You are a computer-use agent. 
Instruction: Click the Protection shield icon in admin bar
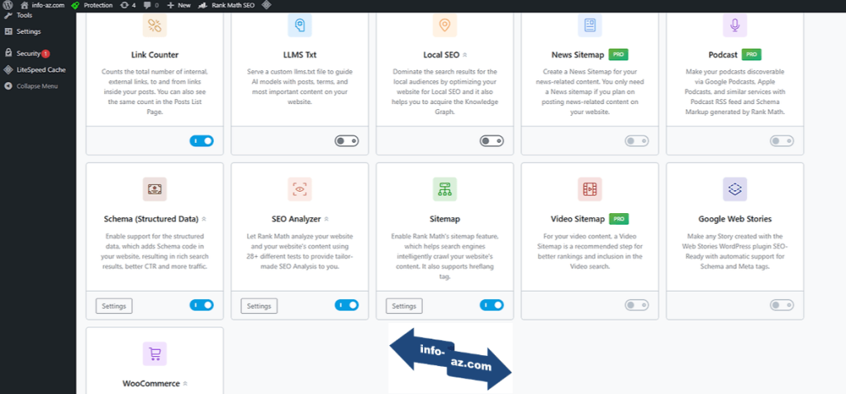(x=75, y=5)
